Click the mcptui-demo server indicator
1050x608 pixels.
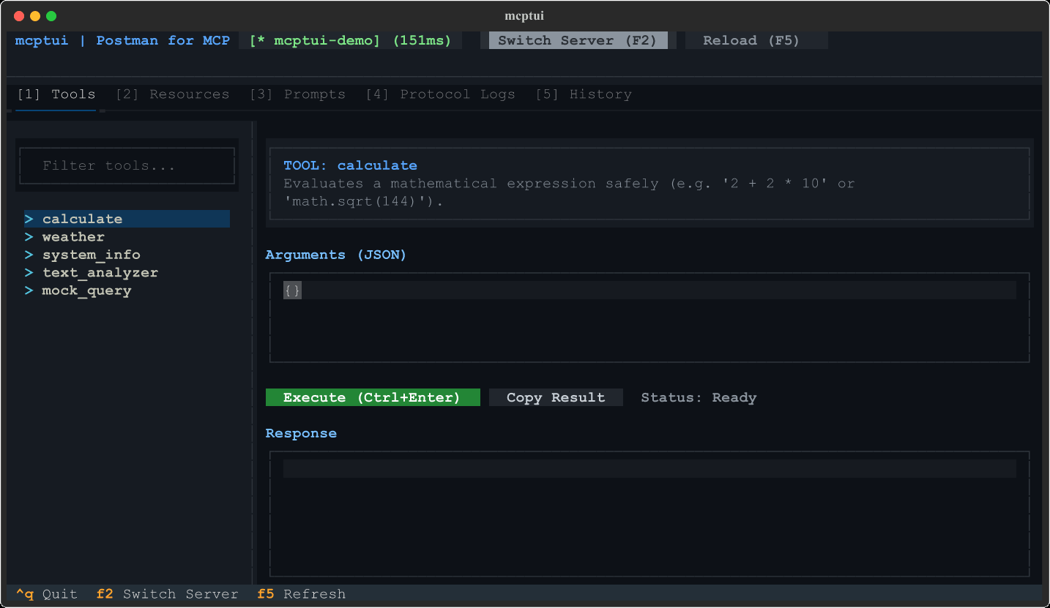coord(350,40)
